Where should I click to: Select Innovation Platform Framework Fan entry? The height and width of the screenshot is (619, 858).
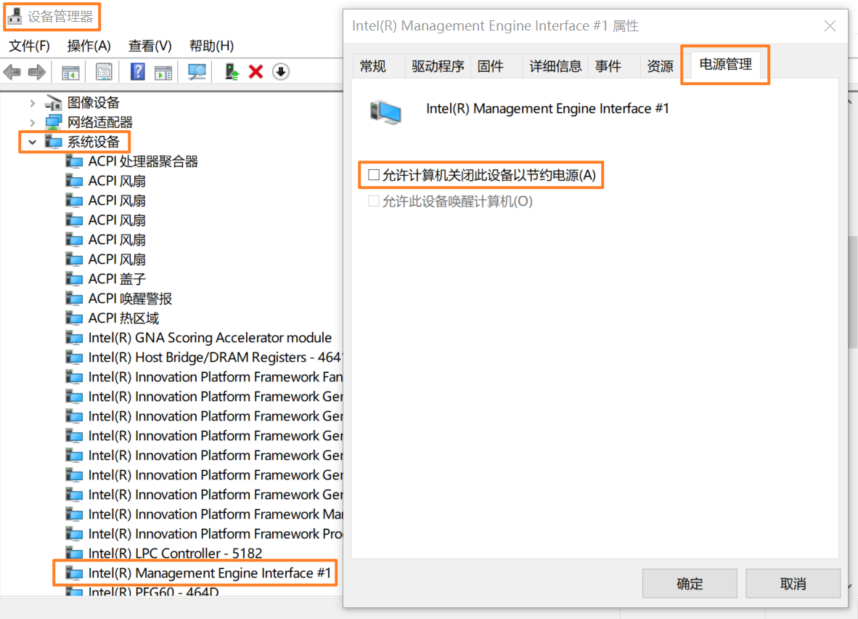[x=215, y=377]
